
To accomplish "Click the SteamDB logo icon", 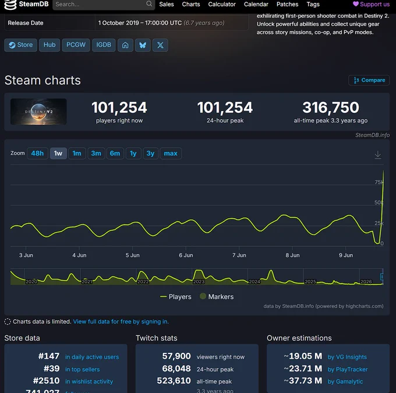I will click(x=10, y=4).
